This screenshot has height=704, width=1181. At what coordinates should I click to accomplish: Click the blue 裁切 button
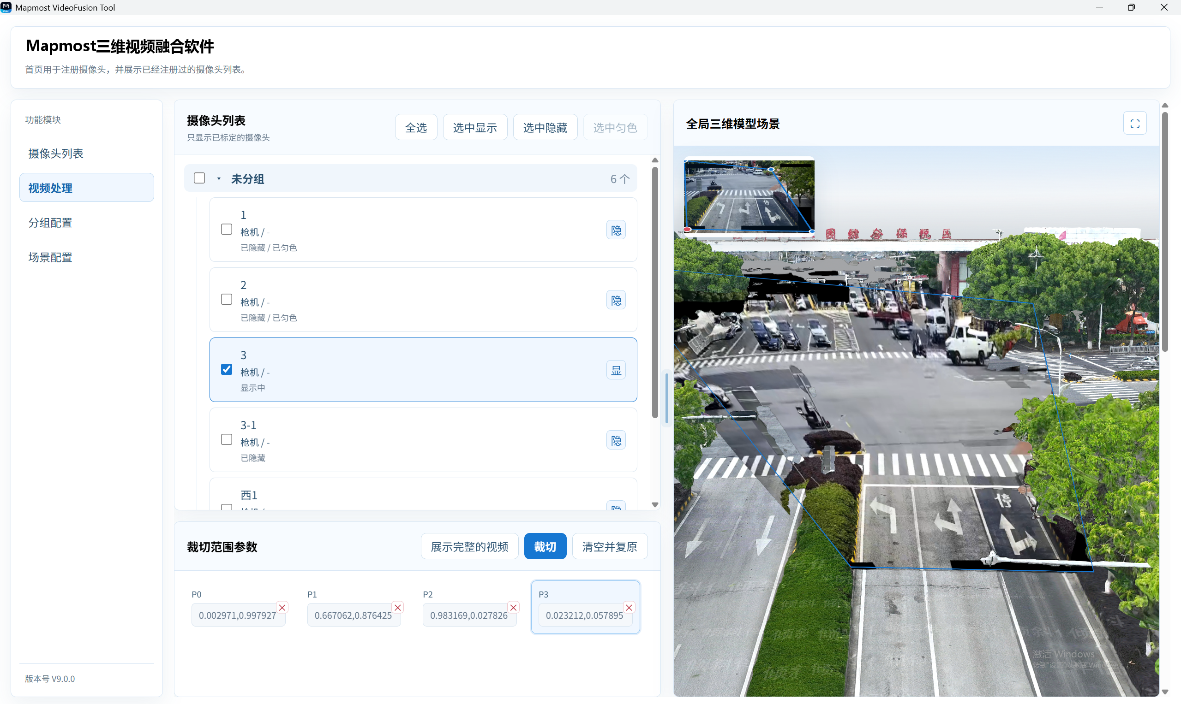[x=545, y=546]
